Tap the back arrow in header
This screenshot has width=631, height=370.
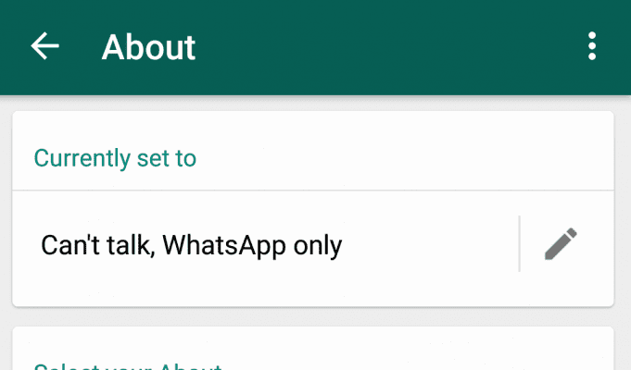[44, 46]
